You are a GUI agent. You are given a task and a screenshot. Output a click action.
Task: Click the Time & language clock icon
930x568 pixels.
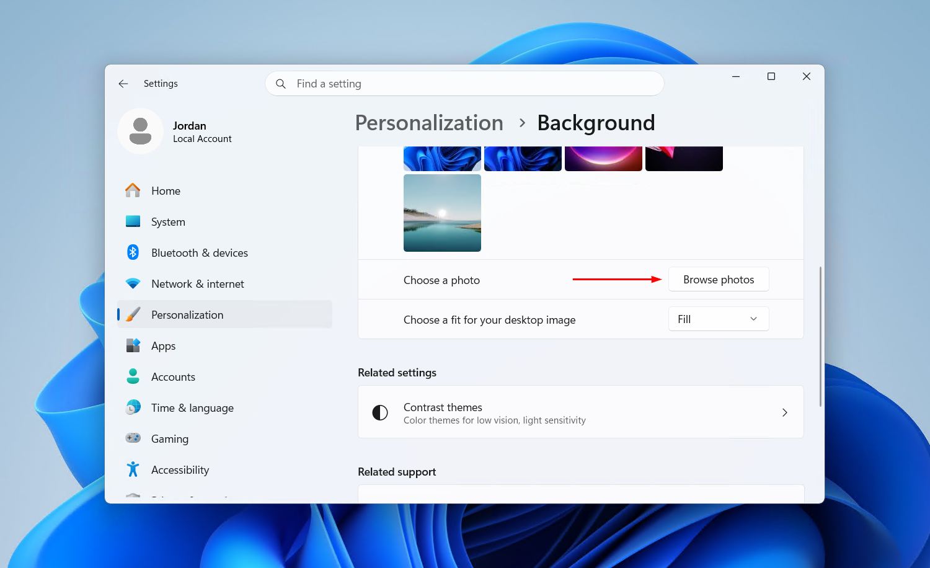pos(133,407)
